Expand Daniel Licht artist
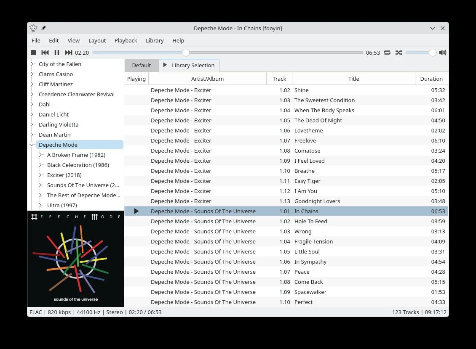Screen dimensions: 476x349 pyautogui.click(x=32, y=114)
